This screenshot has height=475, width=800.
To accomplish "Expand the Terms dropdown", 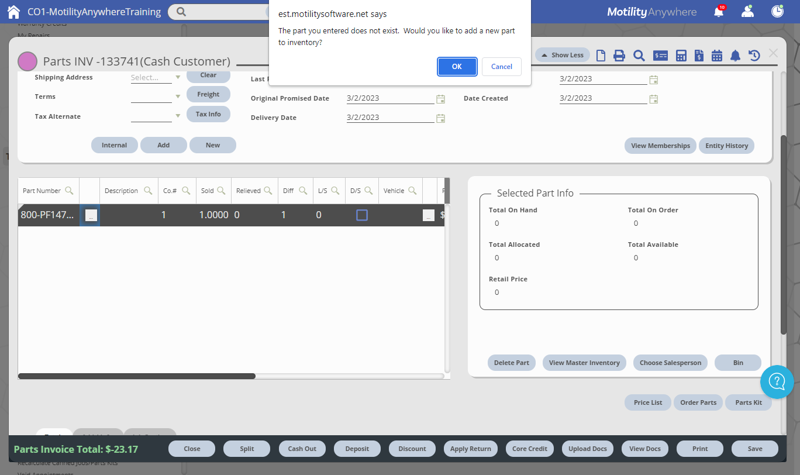I will click(178, 97).
